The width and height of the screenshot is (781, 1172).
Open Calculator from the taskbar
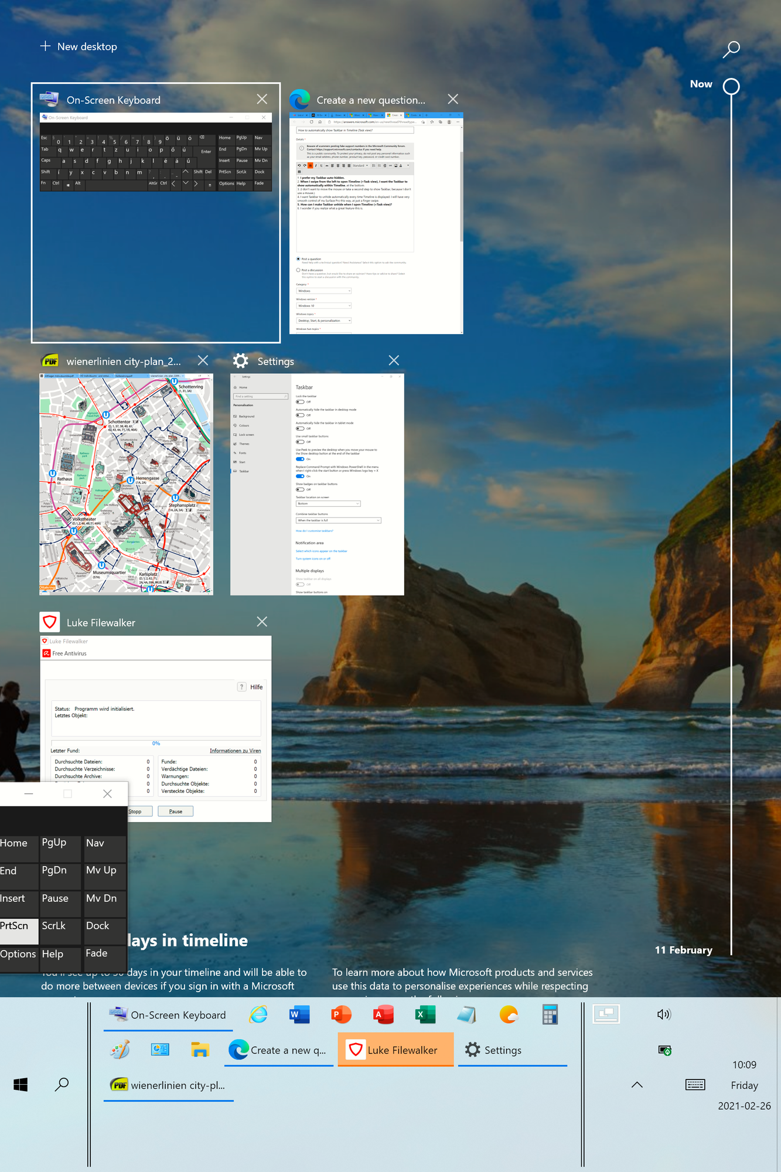coord(550,1014)
